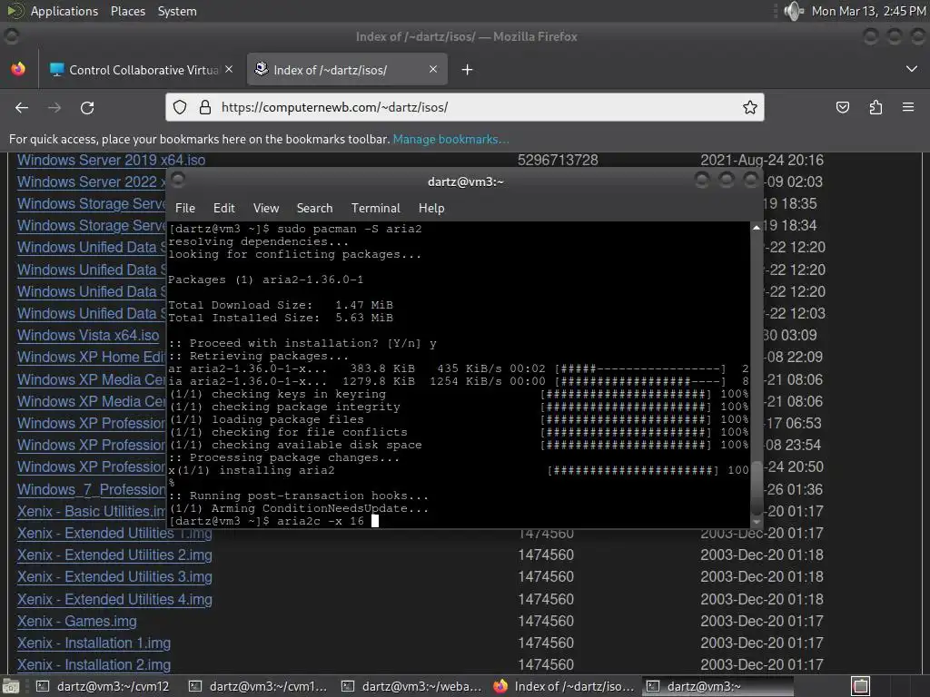The width and height of the screenshot is (930, 697).
Task: Click the Firefox window menu button left of title
Action: click(x=11, y=36)
